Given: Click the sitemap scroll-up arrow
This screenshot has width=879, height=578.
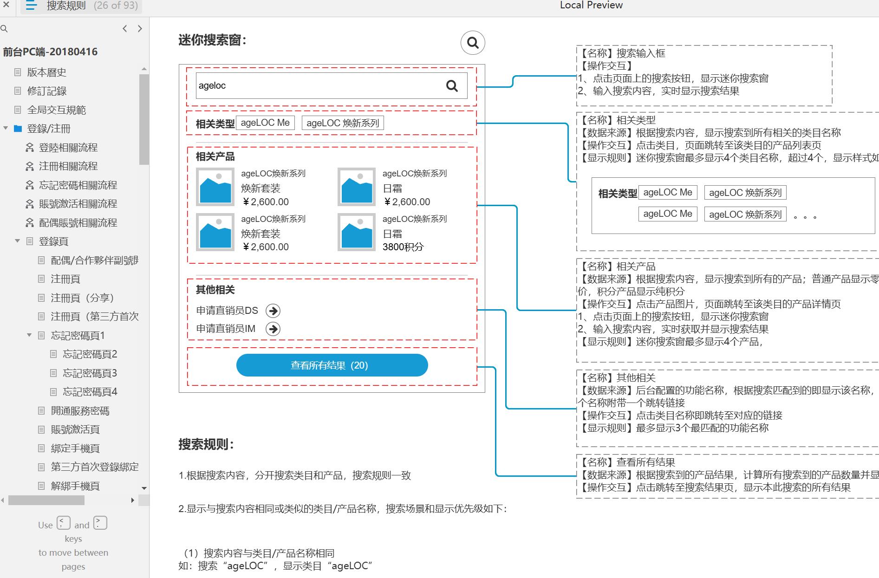Looking at the screenshot, I should click(144, 69).
